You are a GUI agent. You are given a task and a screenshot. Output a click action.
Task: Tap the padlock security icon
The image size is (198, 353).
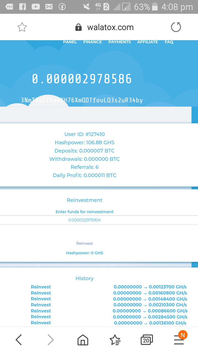[x=78, y=27]
